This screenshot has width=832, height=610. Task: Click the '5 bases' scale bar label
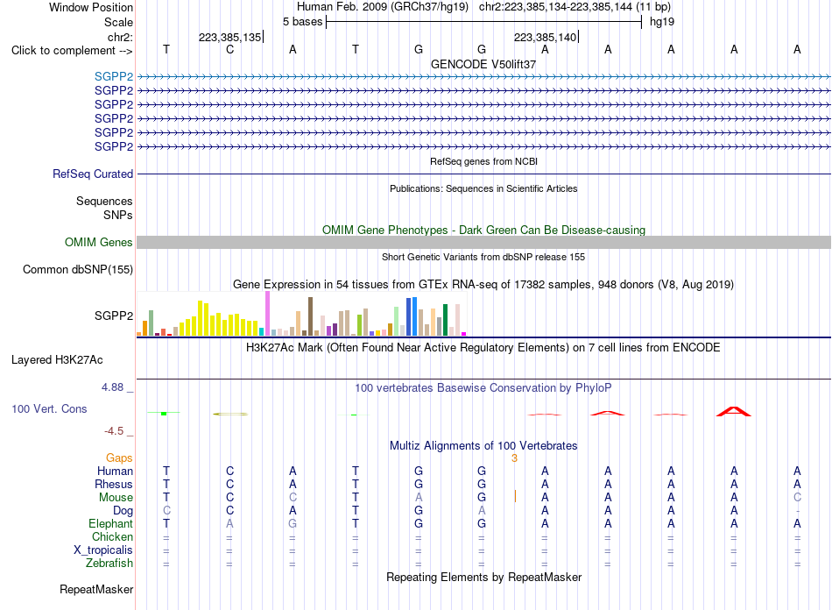coord(302,22)
